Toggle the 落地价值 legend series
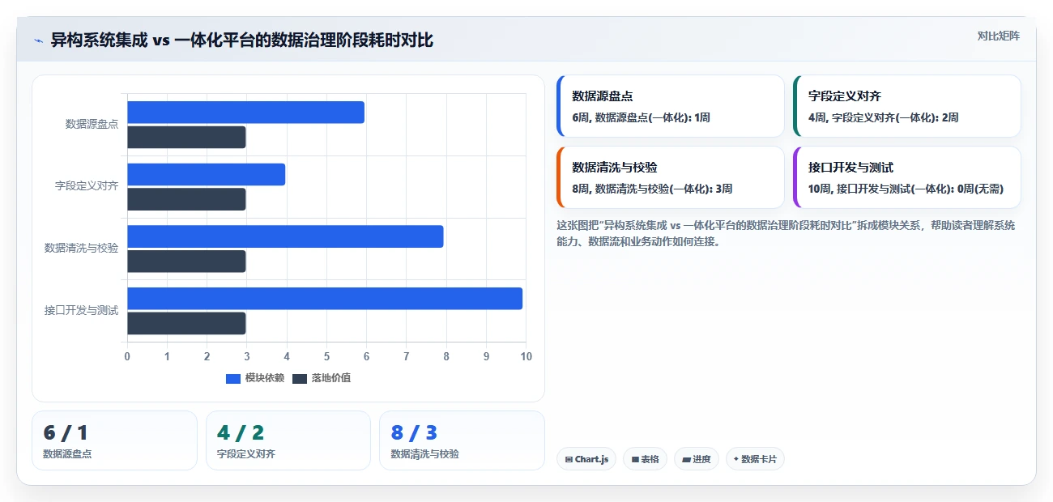1053x502 pixels. click(x=322, y=378)
